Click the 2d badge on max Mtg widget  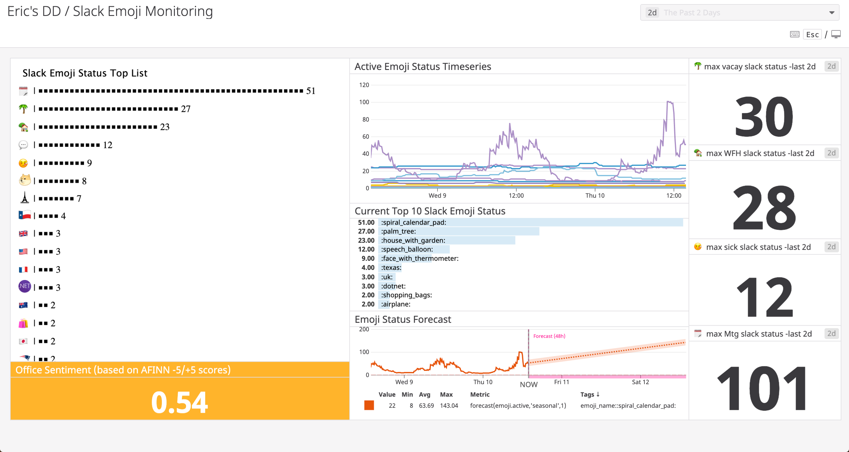coord(831,334)
